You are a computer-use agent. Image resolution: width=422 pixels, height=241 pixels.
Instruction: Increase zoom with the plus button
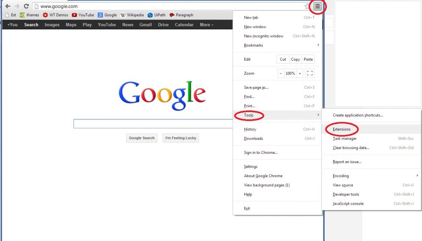pyautogui.click(x=299, y=74)
